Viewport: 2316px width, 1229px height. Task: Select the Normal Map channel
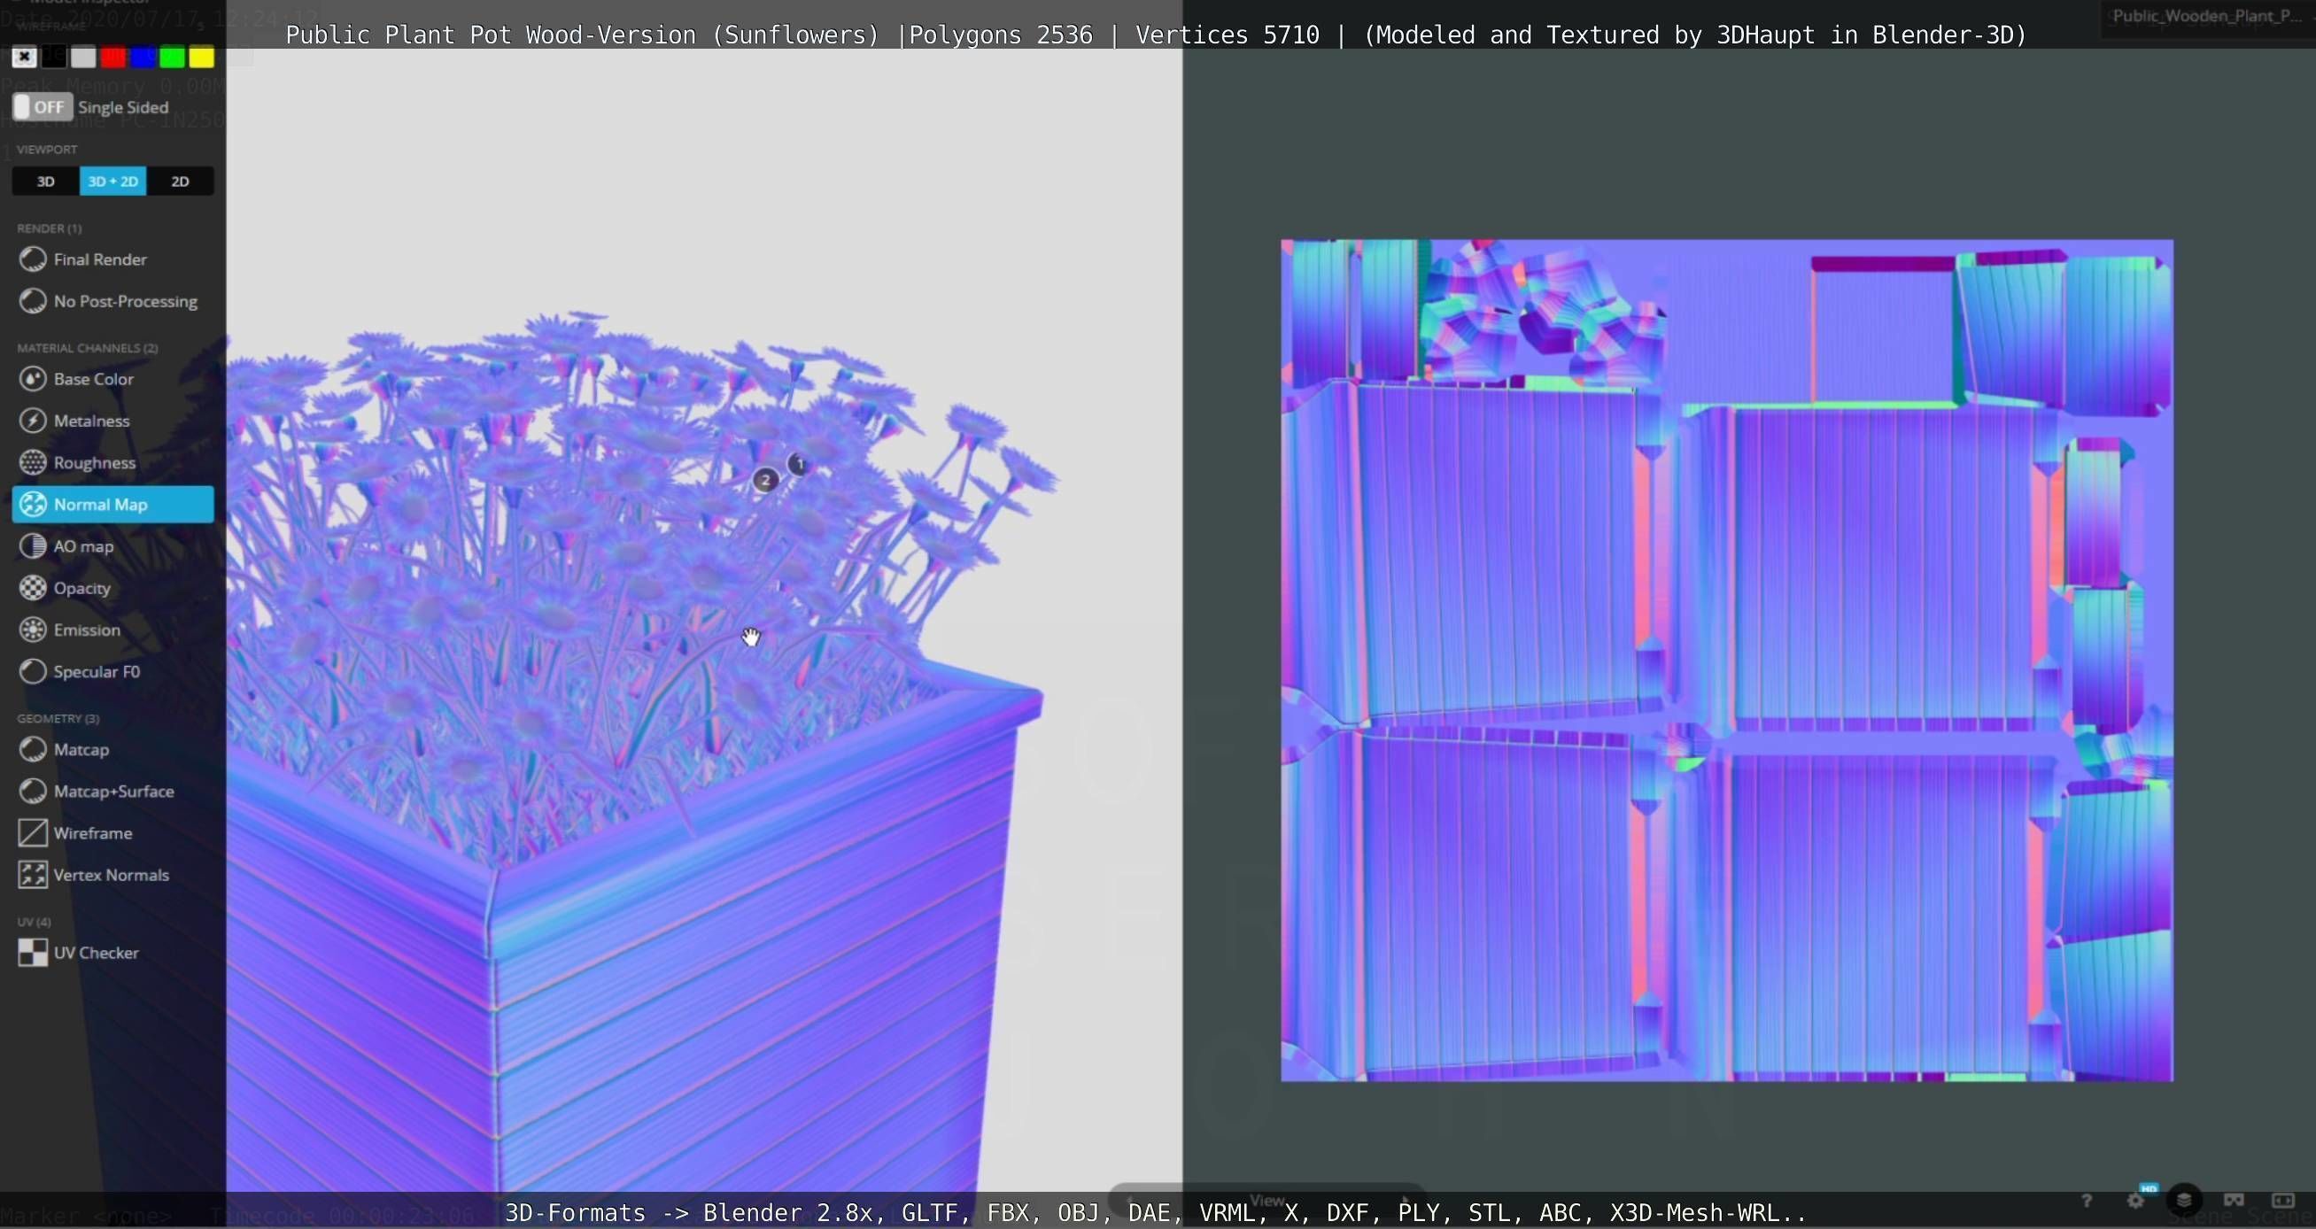(x=112, y=505)
